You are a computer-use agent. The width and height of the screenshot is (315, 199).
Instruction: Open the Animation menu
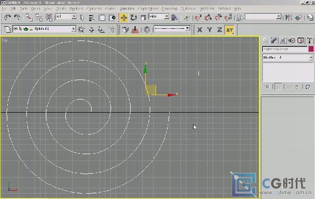(127, 9)
